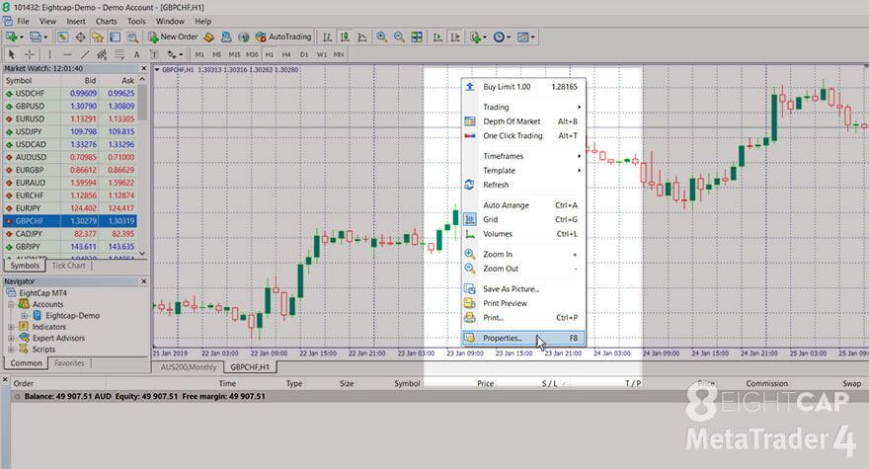Expand the Expert Advisors tree node

pyautogui.click(x=11, y=338)
